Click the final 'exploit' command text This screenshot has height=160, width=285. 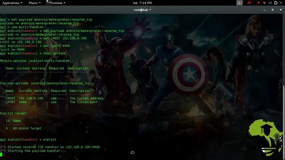pos(50,140)
